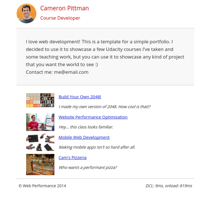210x197 pixels.
Task: Follow the Website Performance Optimization link
Action: pos(93,117)
